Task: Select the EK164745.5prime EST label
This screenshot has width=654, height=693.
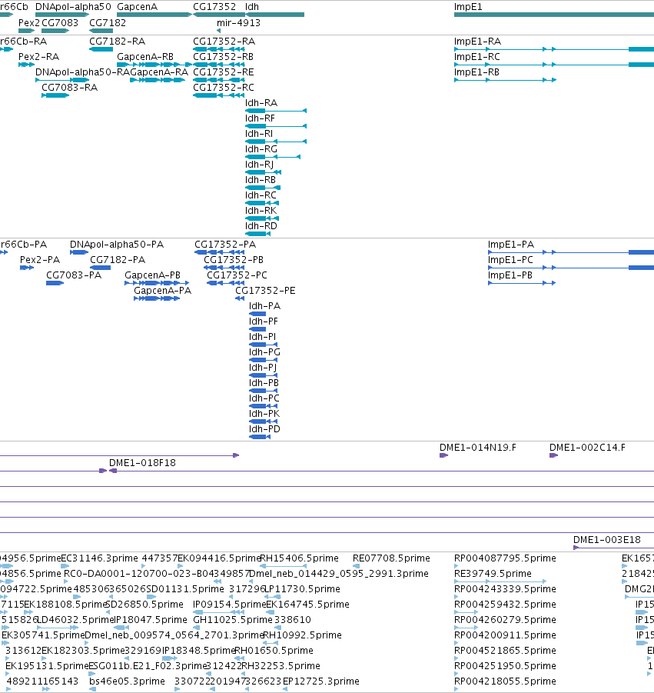Action: [x=308, y=605]
